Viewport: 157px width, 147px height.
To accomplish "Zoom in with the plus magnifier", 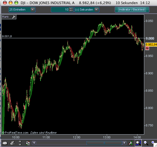I will [x=153, y=143].
